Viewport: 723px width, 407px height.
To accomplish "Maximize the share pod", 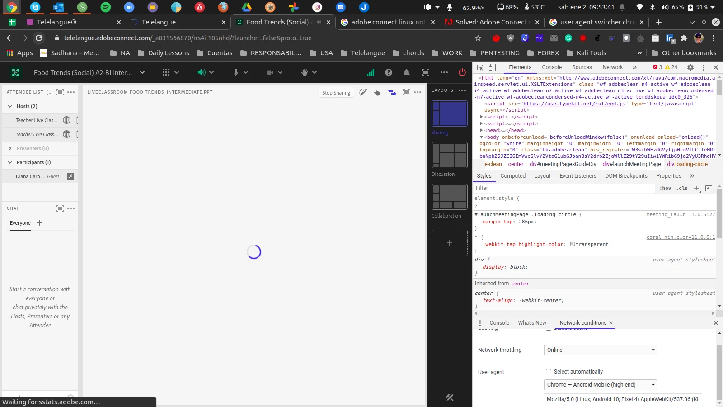I will tap(407, 92).
